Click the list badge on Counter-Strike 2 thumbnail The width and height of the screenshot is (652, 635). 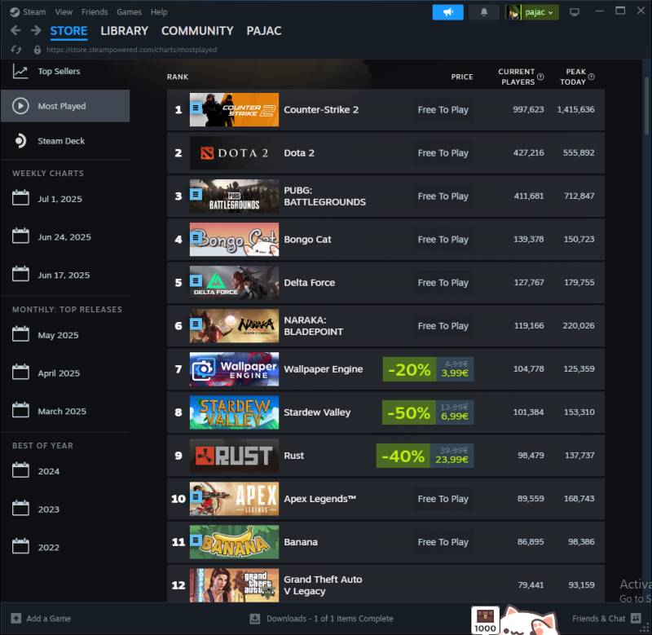coord(196,108)
